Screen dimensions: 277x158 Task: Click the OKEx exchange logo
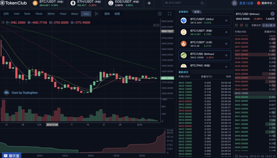pyautogui.click(x=184, y=21)
